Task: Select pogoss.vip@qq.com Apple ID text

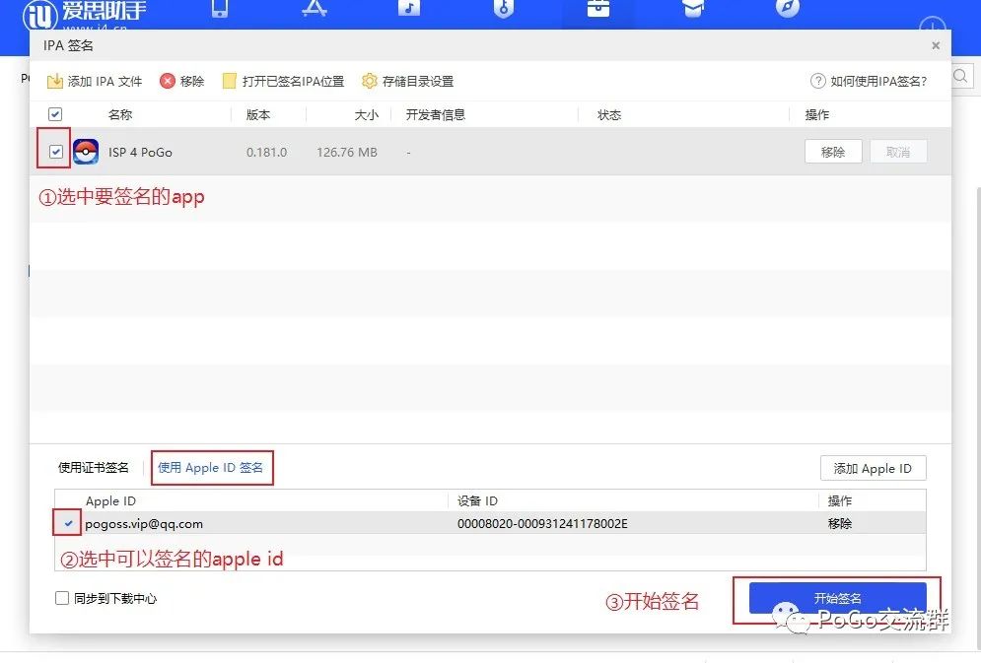Action: (x=144, y=524)
